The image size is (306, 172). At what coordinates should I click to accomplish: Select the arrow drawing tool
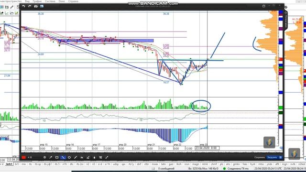(x=51, y=157)
